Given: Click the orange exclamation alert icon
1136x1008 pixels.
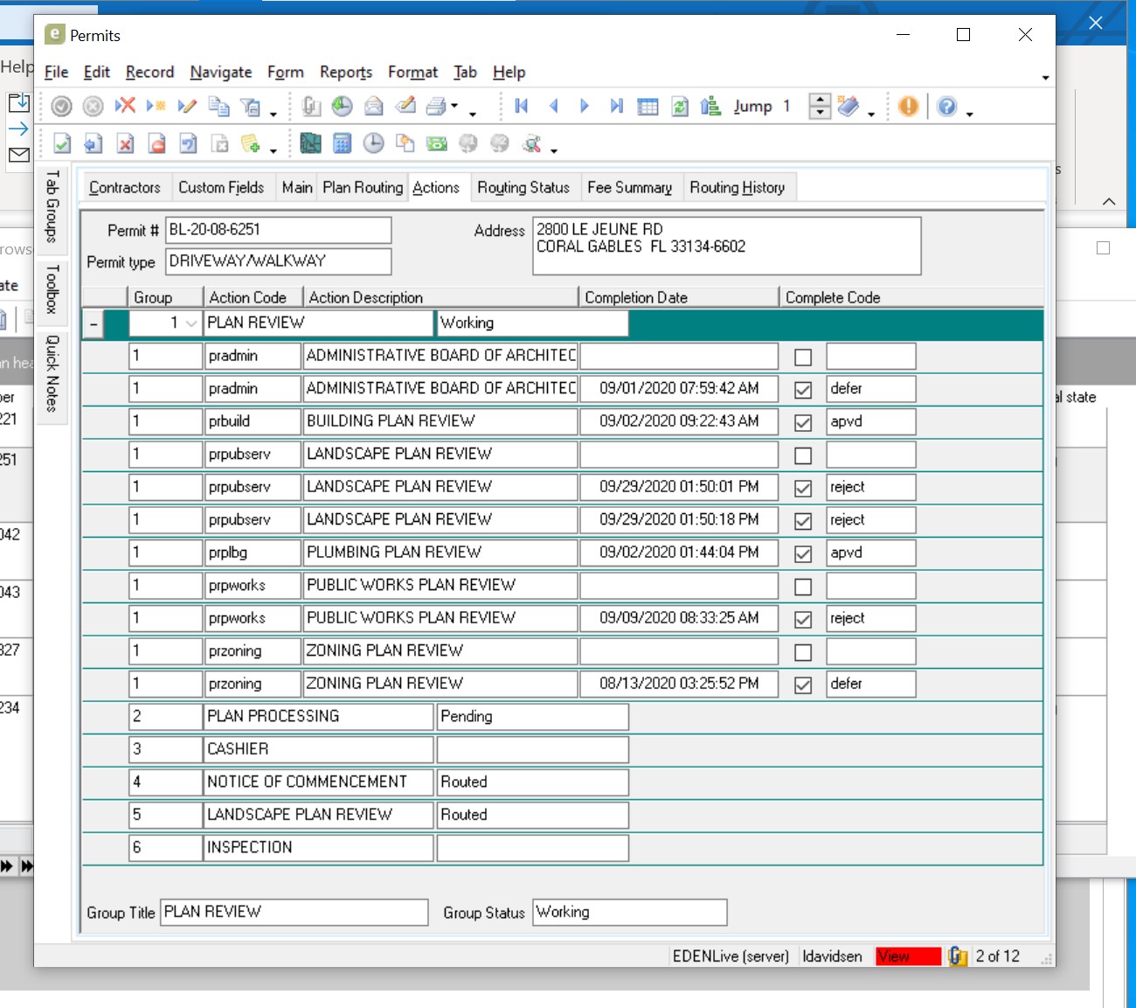Looking at the screenshot, I should [909, 107].
